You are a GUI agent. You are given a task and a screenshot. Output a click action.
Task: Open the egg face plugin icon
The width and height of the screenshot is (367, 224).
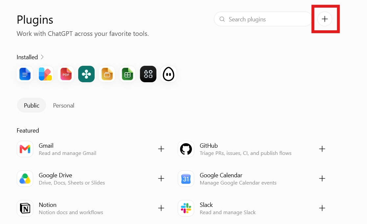[169, 74]
